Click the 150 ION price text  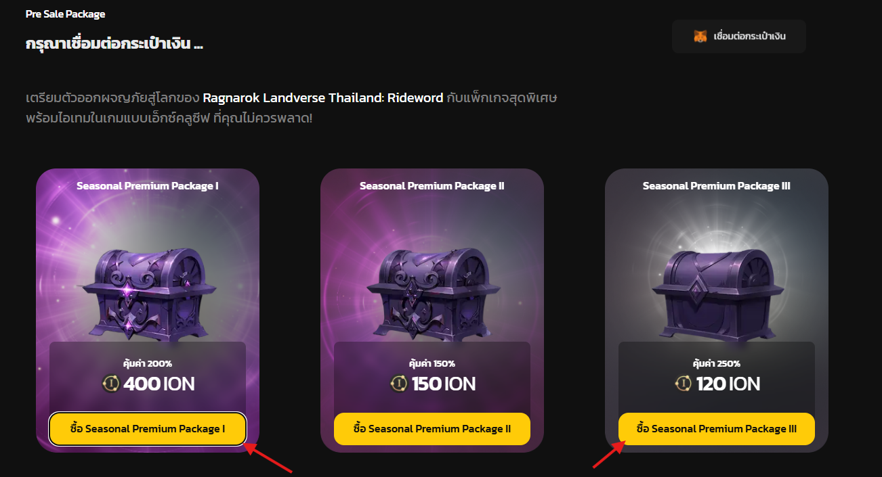(x=444, y=384)
